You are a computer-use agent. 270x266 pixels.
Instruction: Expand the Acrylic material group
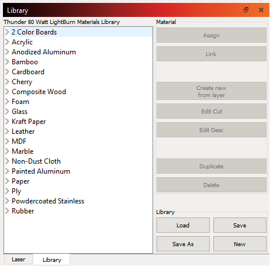7,42
